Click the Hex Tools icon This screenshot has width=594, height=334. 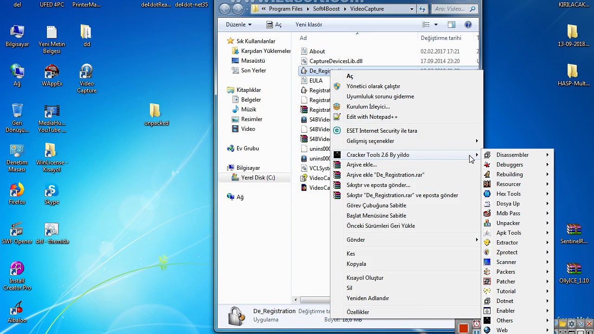coord(487,194)
